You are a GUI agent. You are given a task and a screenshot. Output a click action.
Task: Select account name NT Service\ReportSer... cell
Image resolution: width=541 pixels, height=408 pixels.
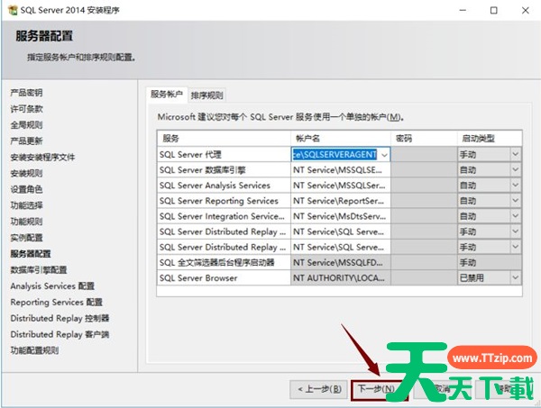tap(341, 201)
